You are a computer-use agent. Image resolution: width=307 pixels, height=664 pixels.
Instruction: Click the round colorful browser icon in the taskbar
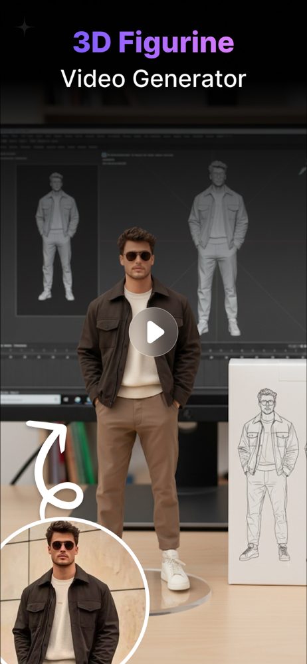(x=78, y=399)
